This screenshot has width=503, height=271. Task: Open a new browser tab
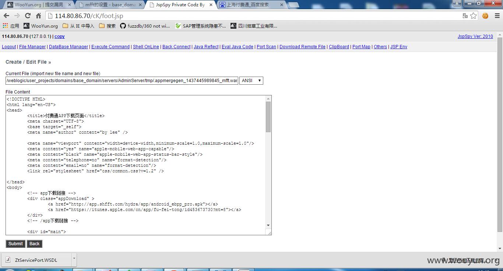tap(293, 5)
